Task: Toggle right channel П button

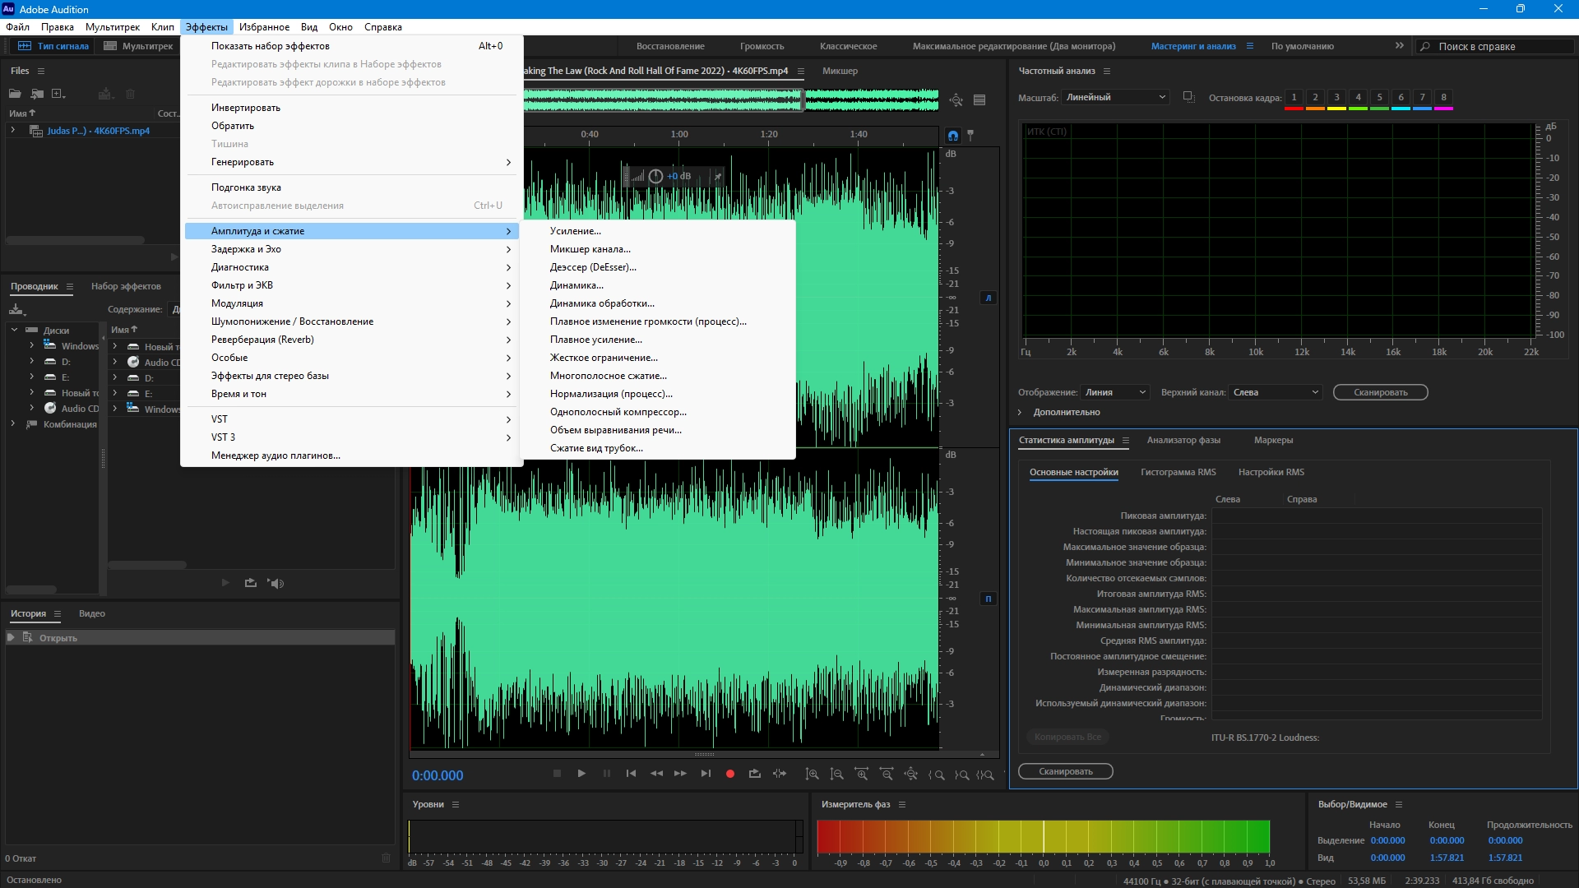Action: click(x=988, y=599)
